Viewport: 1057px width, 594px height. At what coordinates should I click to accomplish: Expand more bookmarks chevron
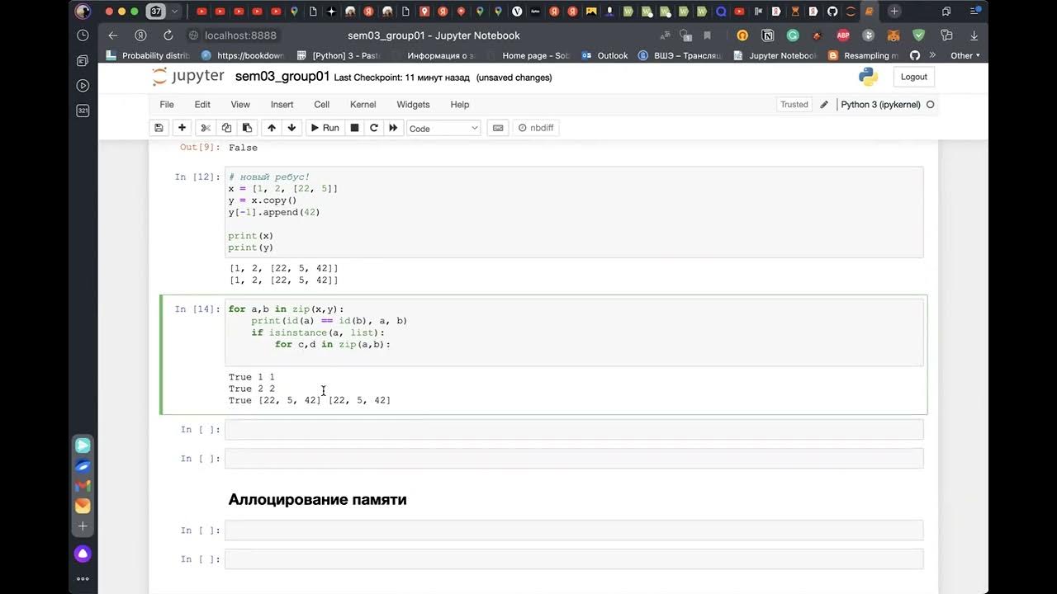click(932, 55)
